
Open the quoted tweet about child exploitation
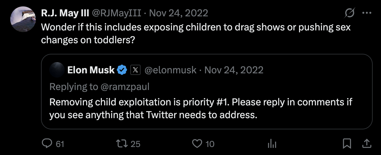201,109
